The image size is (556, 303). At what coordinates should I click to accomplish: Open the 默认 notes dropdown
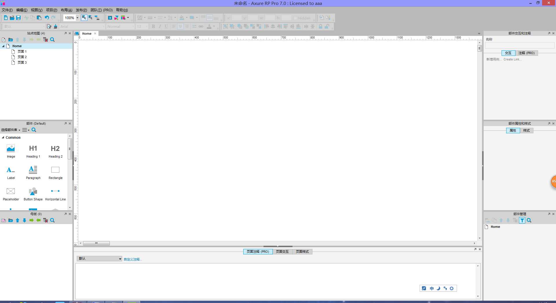(99, 258)
